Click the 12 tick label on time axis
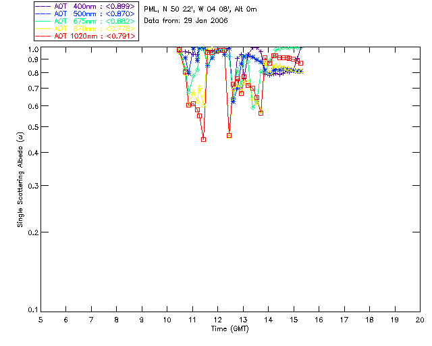 click(x=217, y=319)
